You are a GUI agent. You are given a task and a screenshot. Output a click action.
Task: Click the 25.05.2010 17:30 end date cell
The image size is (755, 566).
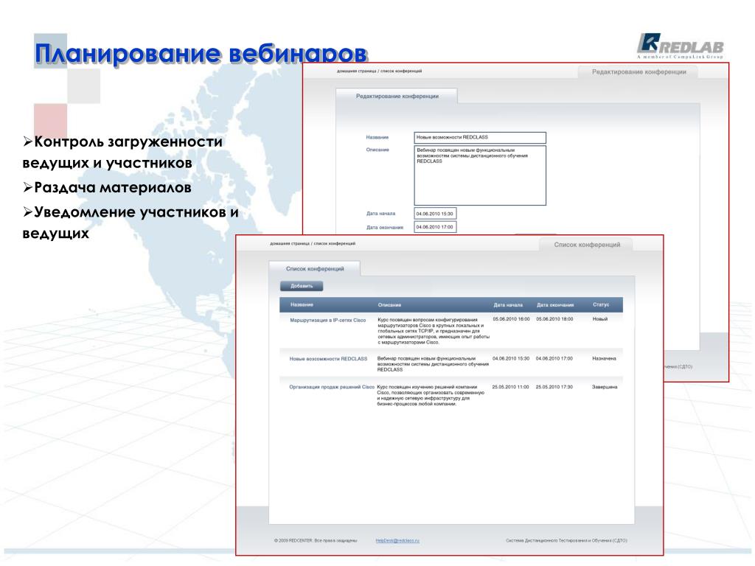point(554,387)
